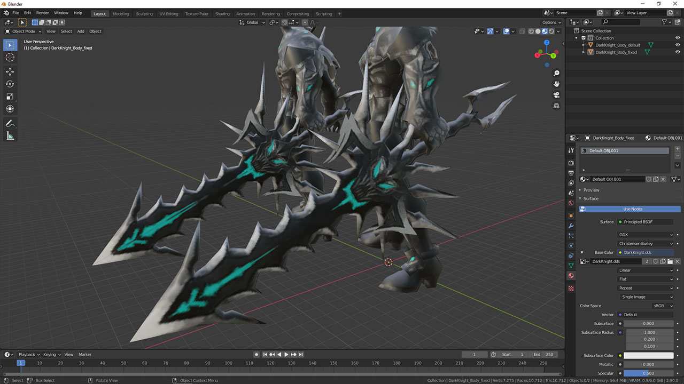Select the Transform tool
The image size is (684, 384).
[x=10, y=109]
